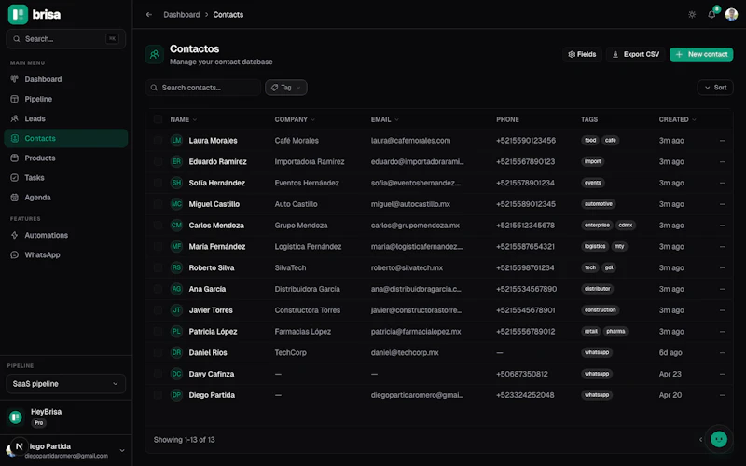Click Daniel Rios avatar DR
The height and width of the screenshot is (466, 746).
tap(176, 353)
